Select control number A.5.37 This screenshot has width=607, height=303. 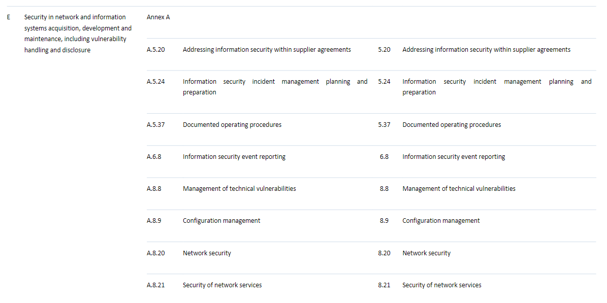(155, 124)
